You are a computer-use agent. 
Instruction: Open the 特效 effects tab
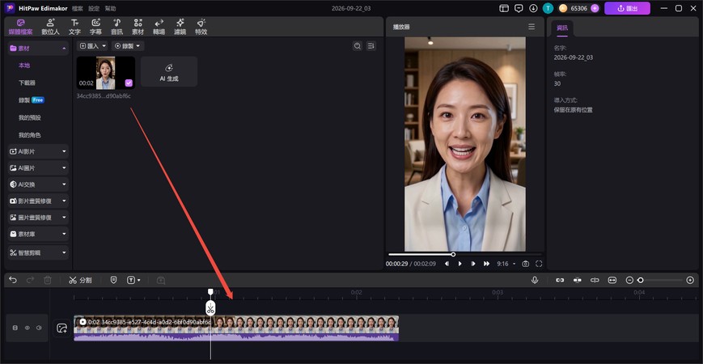(x=201, y=27)
